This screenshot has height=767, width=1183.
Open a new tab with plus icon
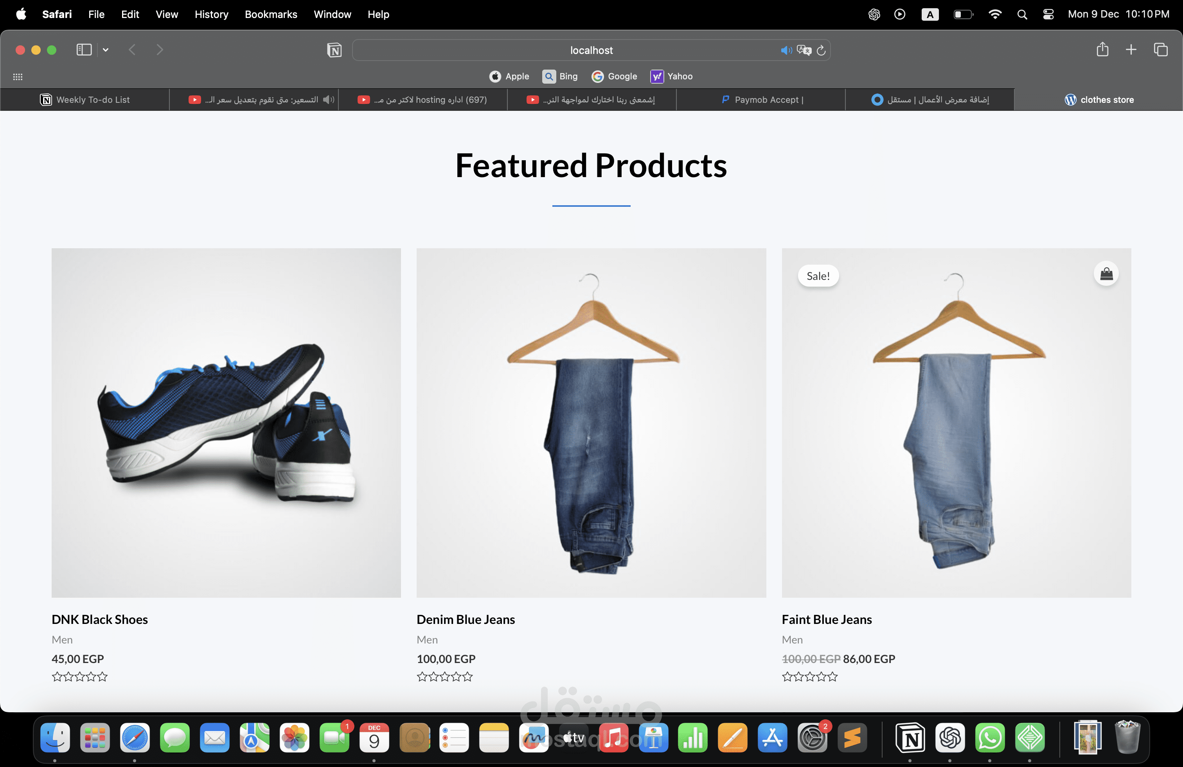point(1131,50)
